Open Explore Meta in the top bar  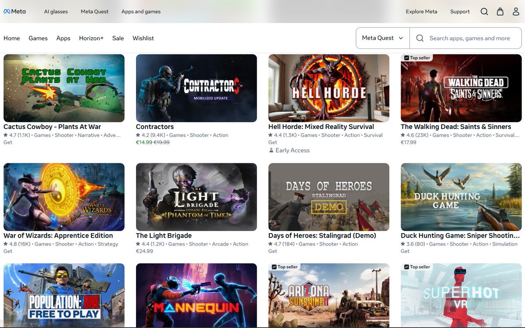421,12
